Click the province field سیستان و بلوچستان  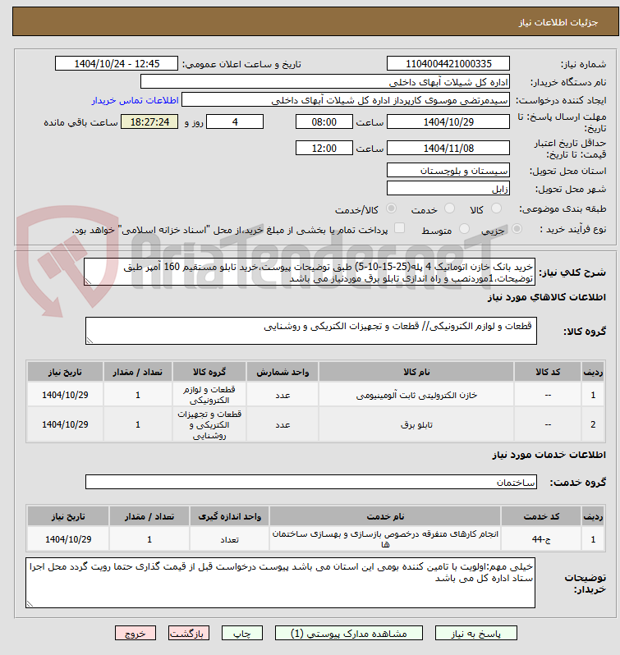(448, 171)
